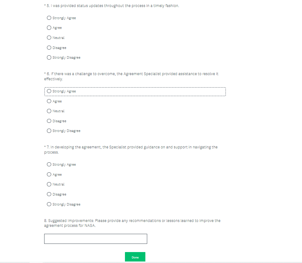Viewport: 302px width, 263px height.
Task: Click the question 7 Specialist guidance statement text
Action: pyautogui.click(x=131, y=150)
